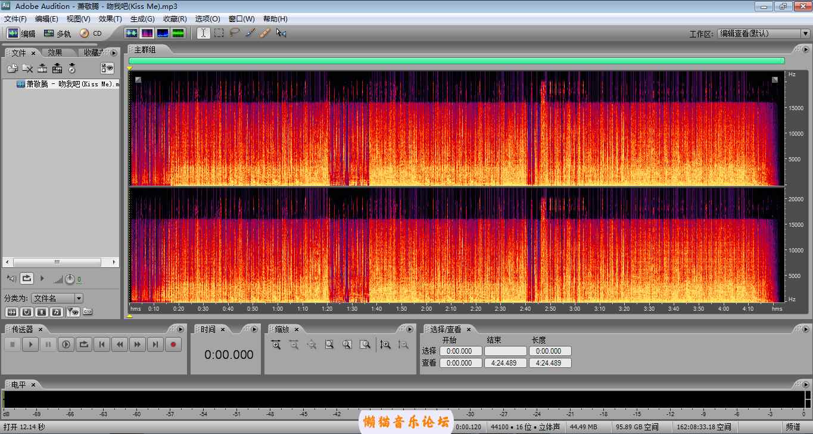The width and height of the screenshot is (813, 434).
Task: Click the Play Looped transport button
Action: (84, 344)
